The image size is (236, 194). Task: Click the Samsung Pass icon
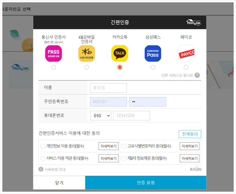[153, 54]
